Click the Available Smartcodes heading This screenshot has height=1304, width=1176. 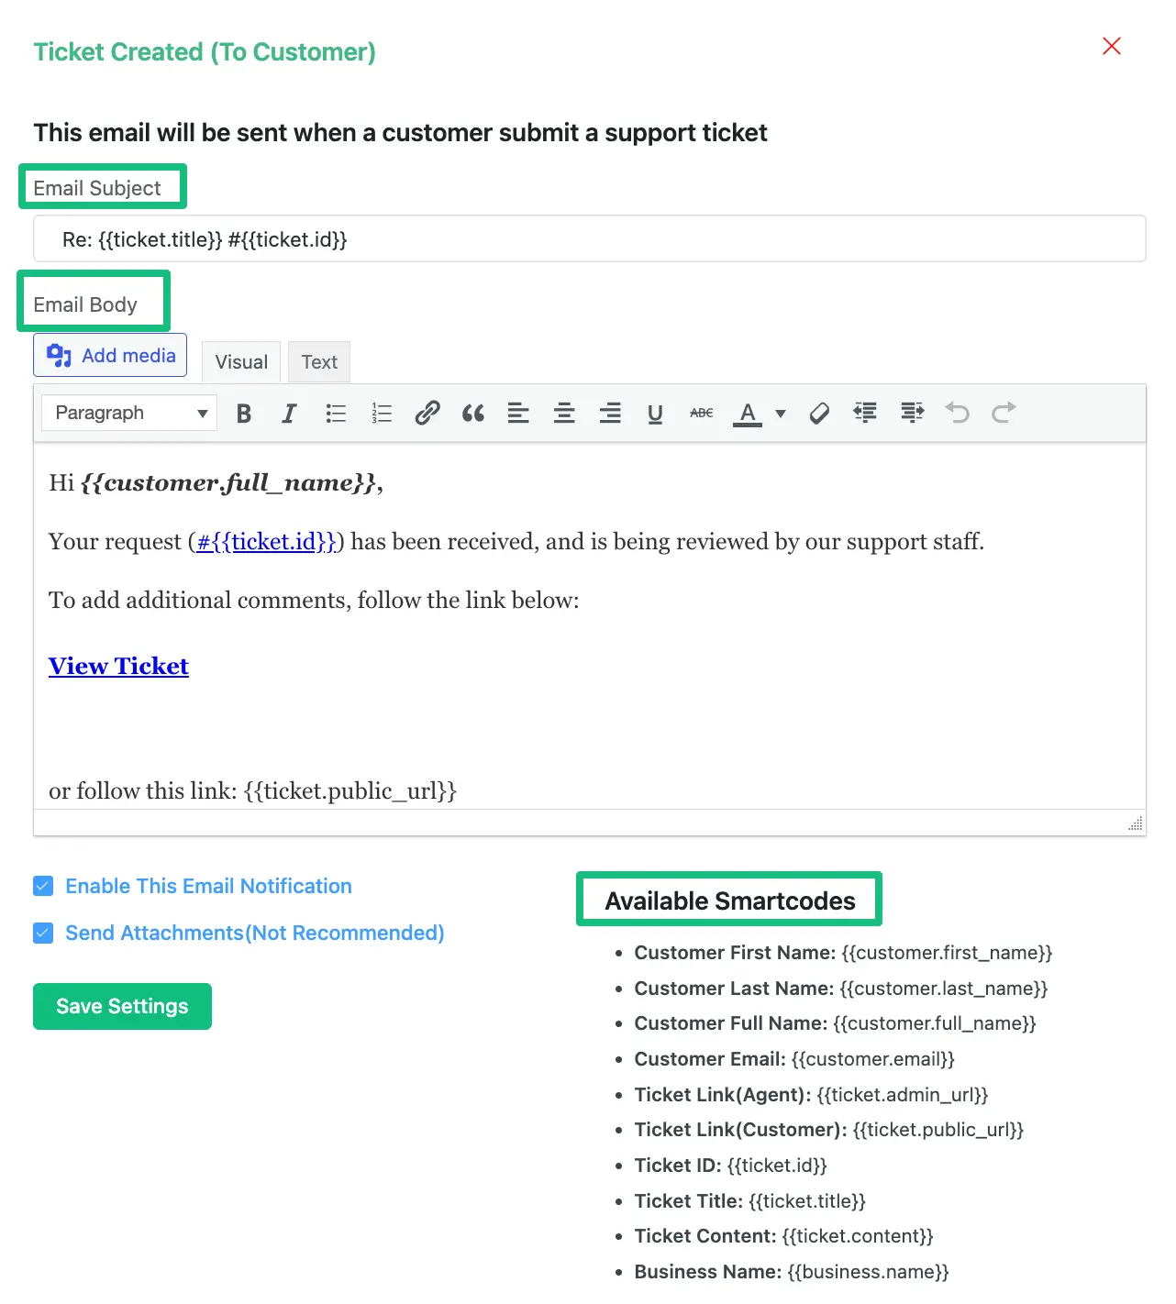tap(730, 901)
